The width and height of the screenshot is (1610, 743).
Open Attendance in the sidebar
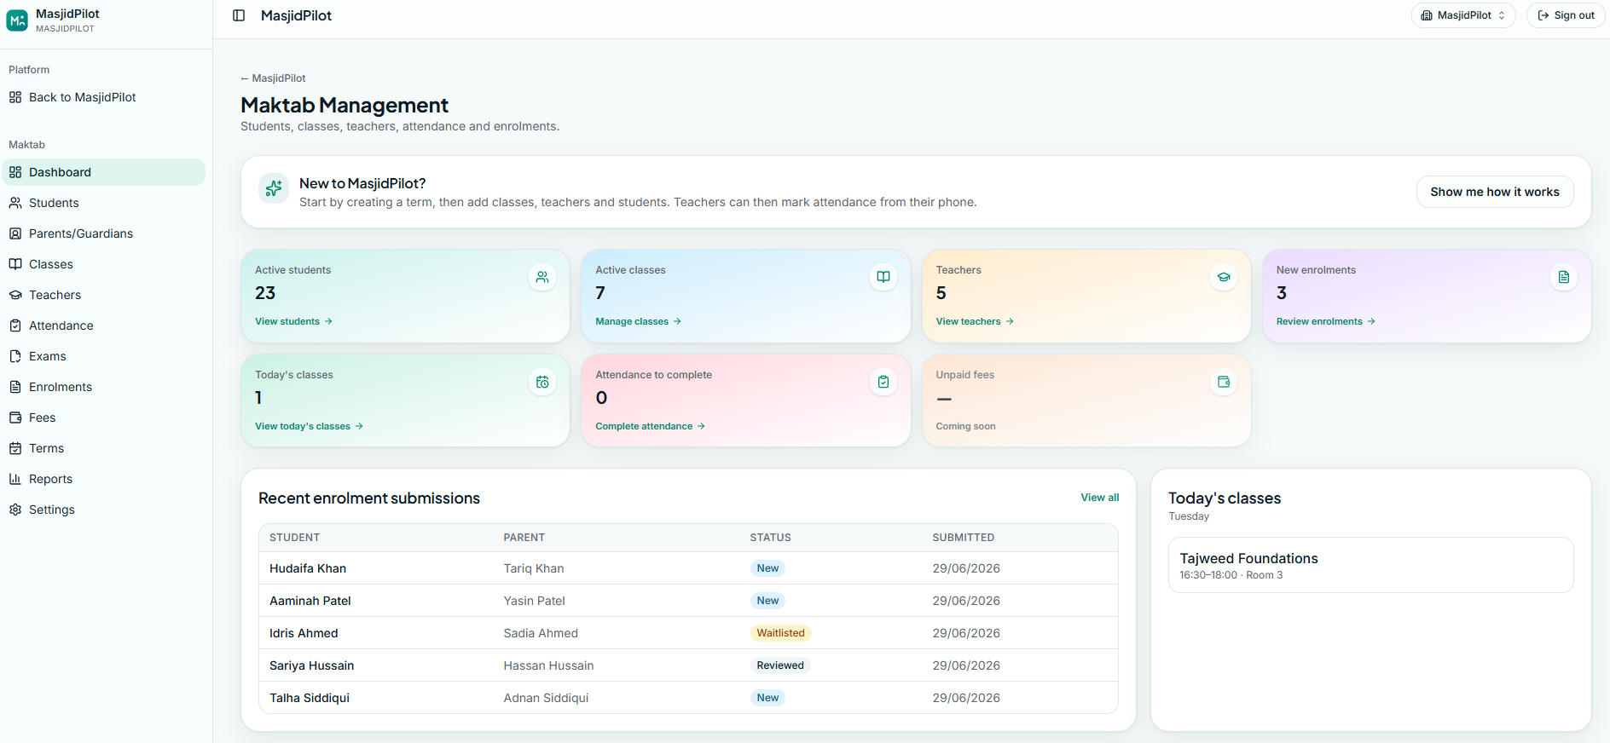point(102,325)
